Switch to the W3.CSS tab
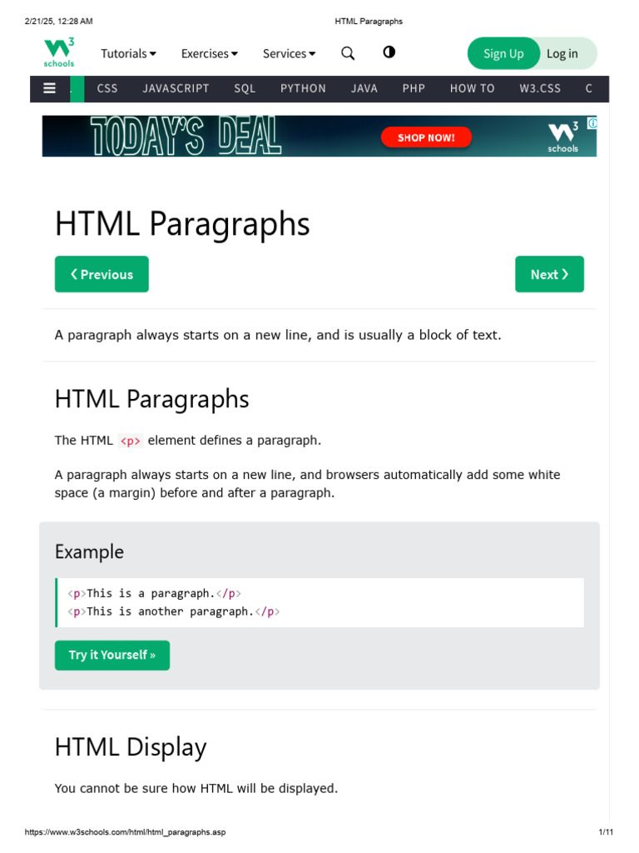The image size is (639, 853). (x=540, y=88)
